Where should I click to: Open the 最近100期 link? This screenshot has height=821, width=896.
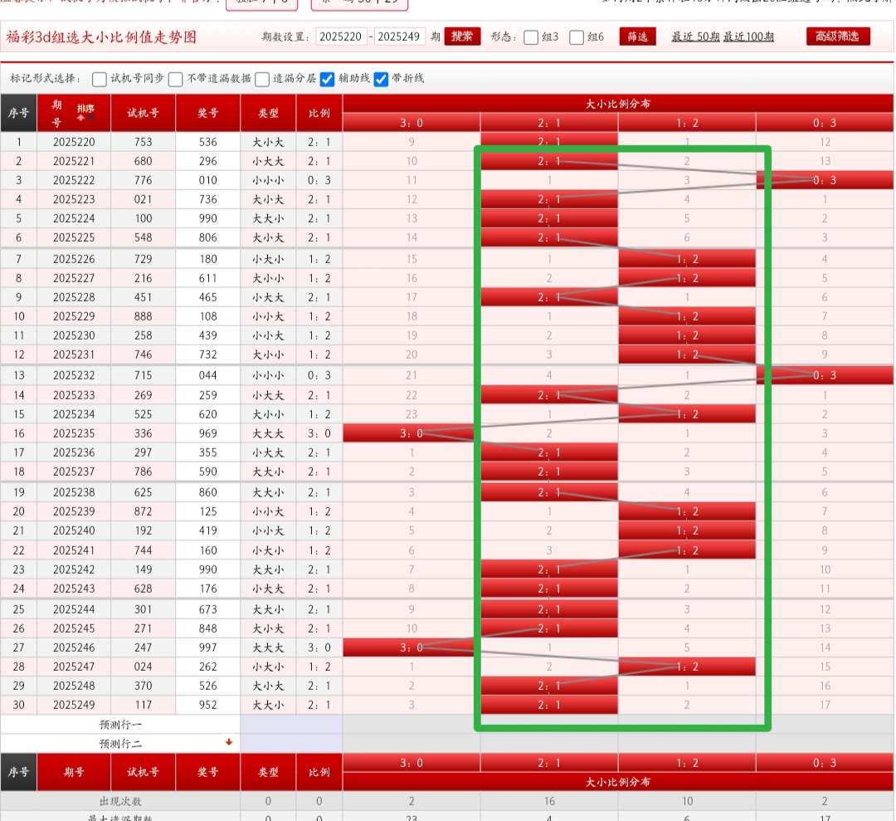click(748, 37)
